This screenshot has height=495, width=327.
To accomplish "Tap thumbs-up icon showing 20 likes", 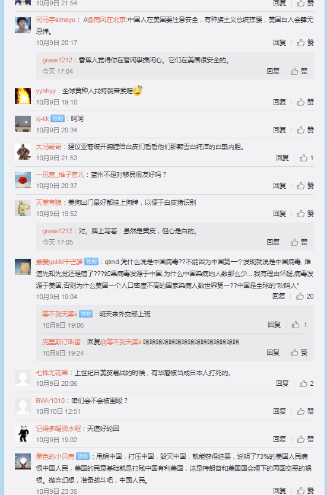I will pos(305,296).
